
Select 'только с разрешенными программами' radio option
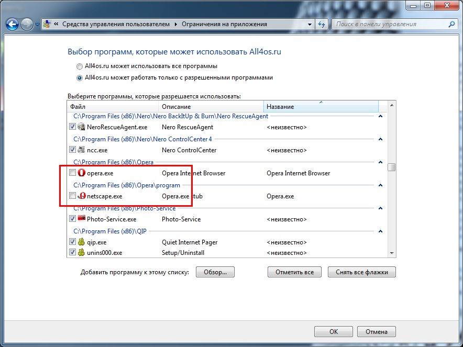[79, 78]
